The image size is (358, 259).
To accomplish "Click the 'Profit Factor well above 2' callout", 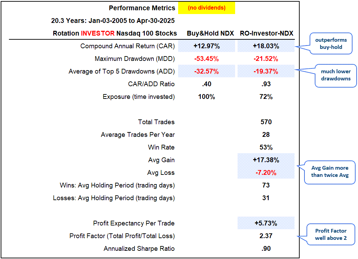I will pos(331,234).
